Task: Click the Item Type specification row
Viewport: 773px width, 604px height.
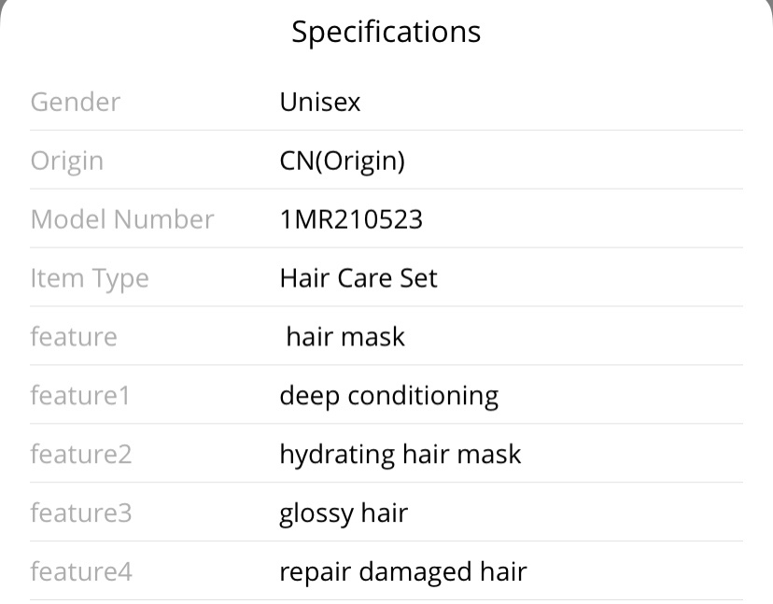Action: [386, 277]
